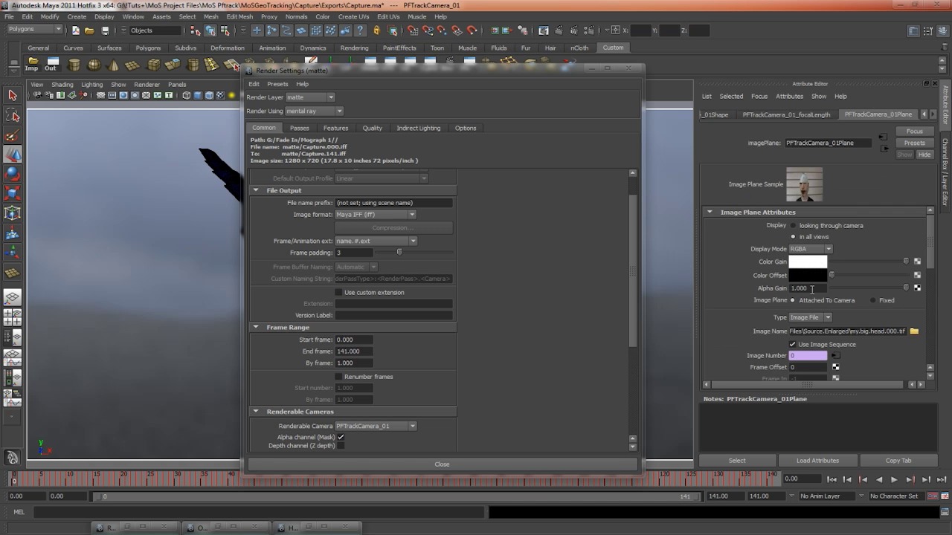This screenshot has width=952, height=535.
Task: Click the Out shelf button
Action: click(x=51, y=65)
